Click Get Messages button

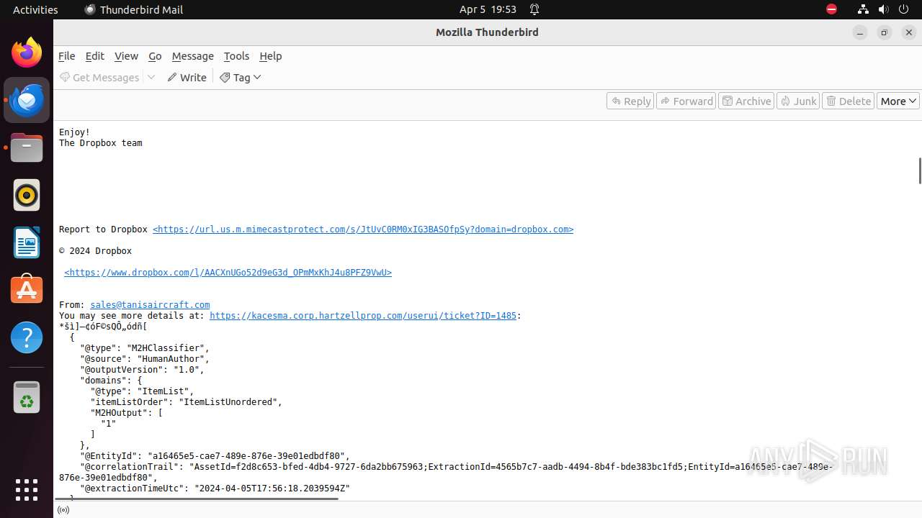point(99,77)
